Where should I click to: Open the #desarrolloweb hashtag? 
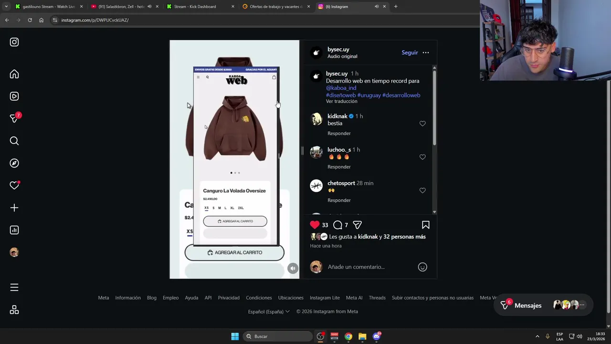[401, 95]
